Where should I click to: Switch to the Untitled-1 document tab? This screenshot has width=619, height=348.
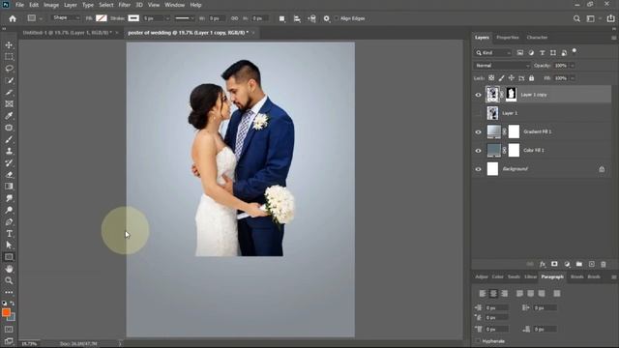tap(67, 33)
